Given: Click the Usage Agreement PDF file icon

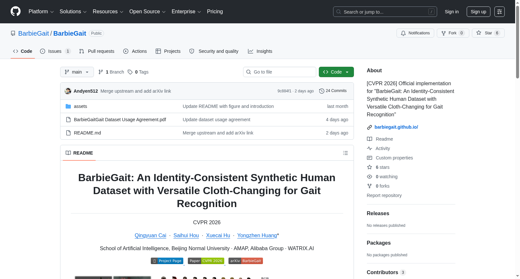Looking at the screenshot, I should 68,120.
